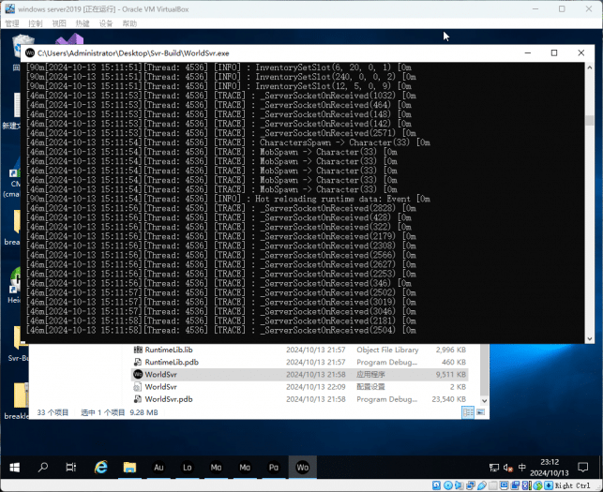Switch Explorer to large icons view
The width and height of the screenshot is (603, 492).
[x=480, y=412]
